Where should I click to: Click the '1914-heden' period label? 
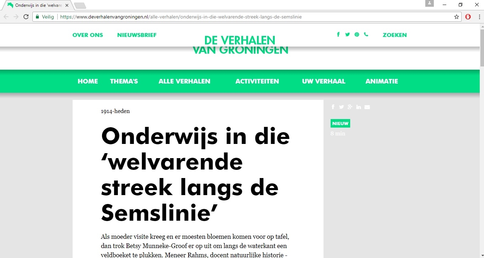tap(115, 111)
